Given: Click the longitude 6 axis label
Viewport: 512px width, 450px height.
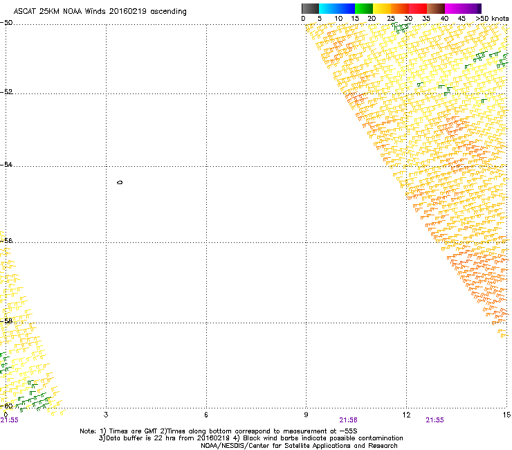Looking at the screenshot, I should [206, 415].
